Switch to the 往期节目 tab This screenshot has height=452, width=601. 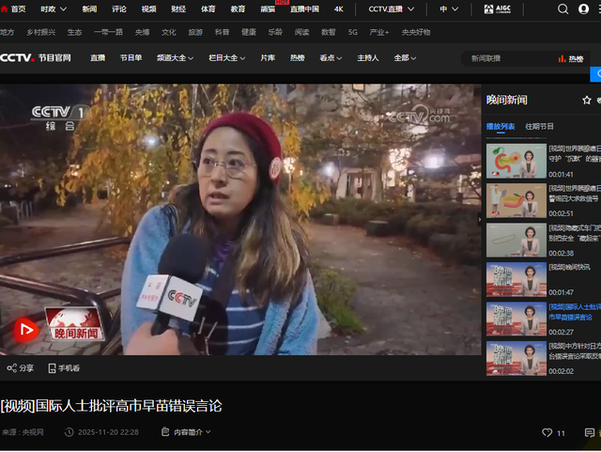coord(539,126)
